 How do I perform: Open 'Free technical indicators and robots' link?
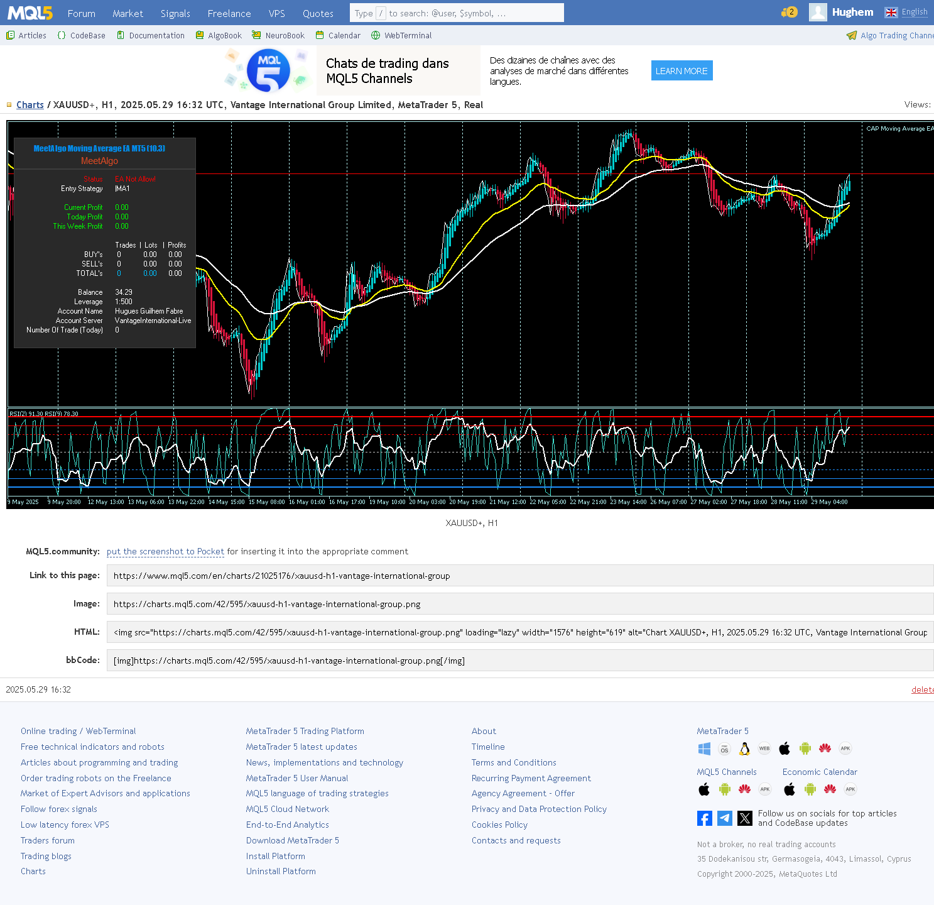coord(92,747)
